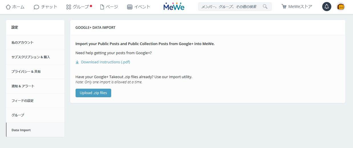Click the GOOGLE+ DATA IMPORT heading
Image resolution: width=353 pixels, height=148 pixels.
coord(96,28)
